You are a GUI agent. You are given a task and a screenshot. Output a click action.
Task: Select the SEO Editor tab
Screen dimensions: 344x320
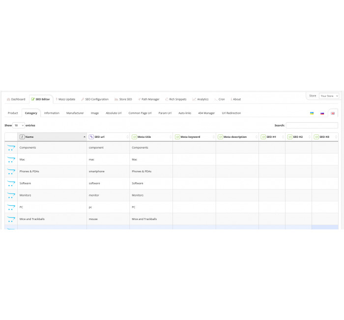click(x=41, y=99)
